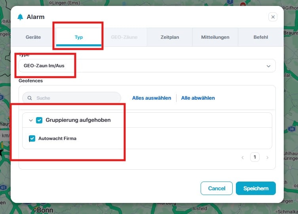Click the magnifier icon in search box

coord(30,98)
